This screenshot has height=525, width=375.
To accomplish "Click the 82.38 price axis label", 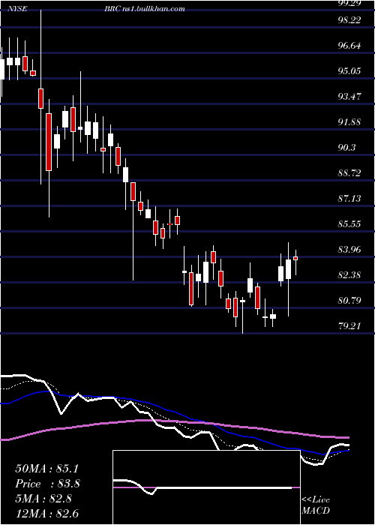I will [348, 275].
